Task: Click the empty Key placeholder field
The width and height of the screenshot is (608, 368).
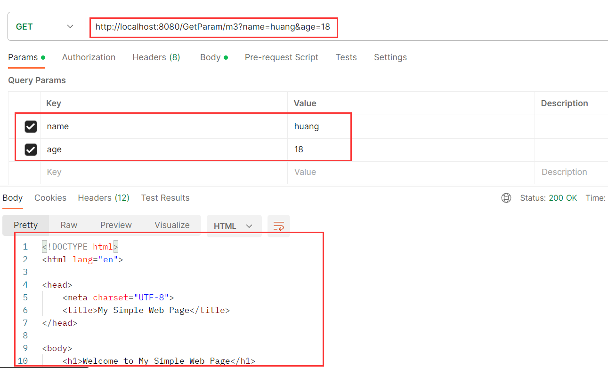Action: click(x=164, y=172)
